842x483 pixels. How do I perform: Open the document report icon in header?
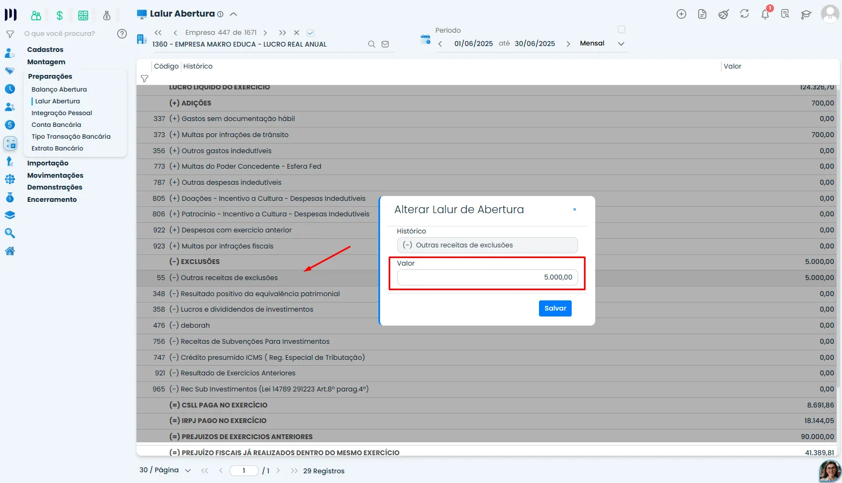click(x=702, y=14)
